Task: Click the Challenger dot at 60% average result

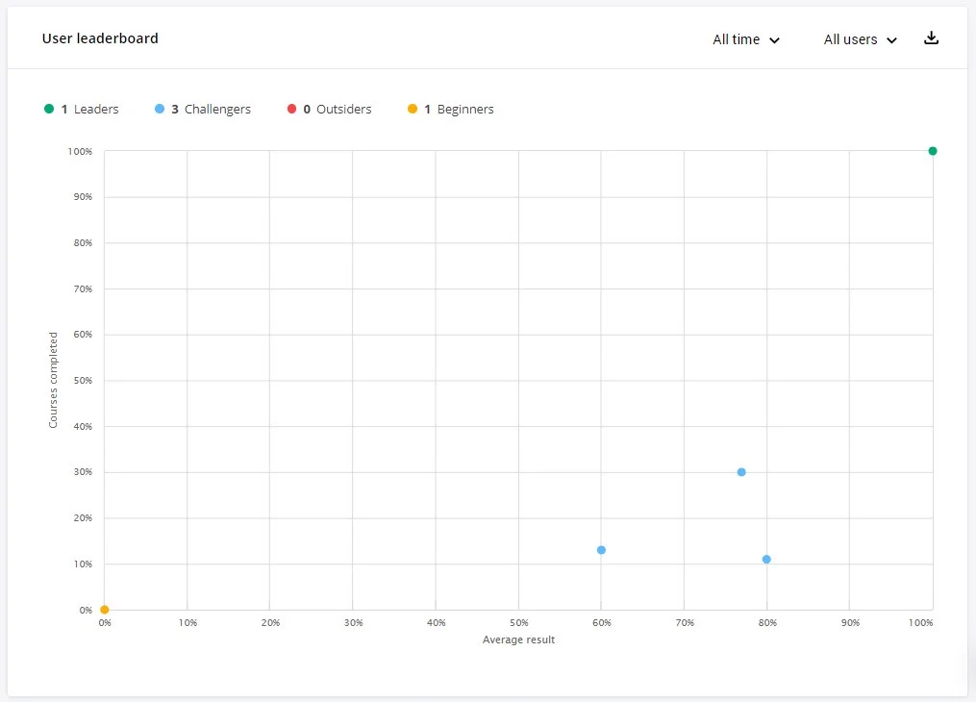Action: [601, 550]
